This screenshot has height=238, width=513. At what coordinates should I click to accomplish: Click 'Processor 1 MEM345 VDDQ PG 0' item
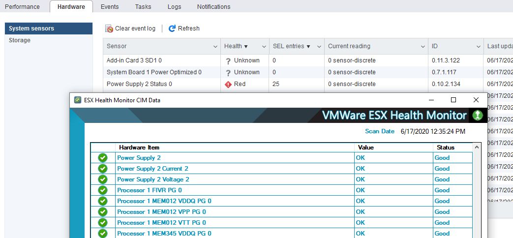(x=164, y=234)
